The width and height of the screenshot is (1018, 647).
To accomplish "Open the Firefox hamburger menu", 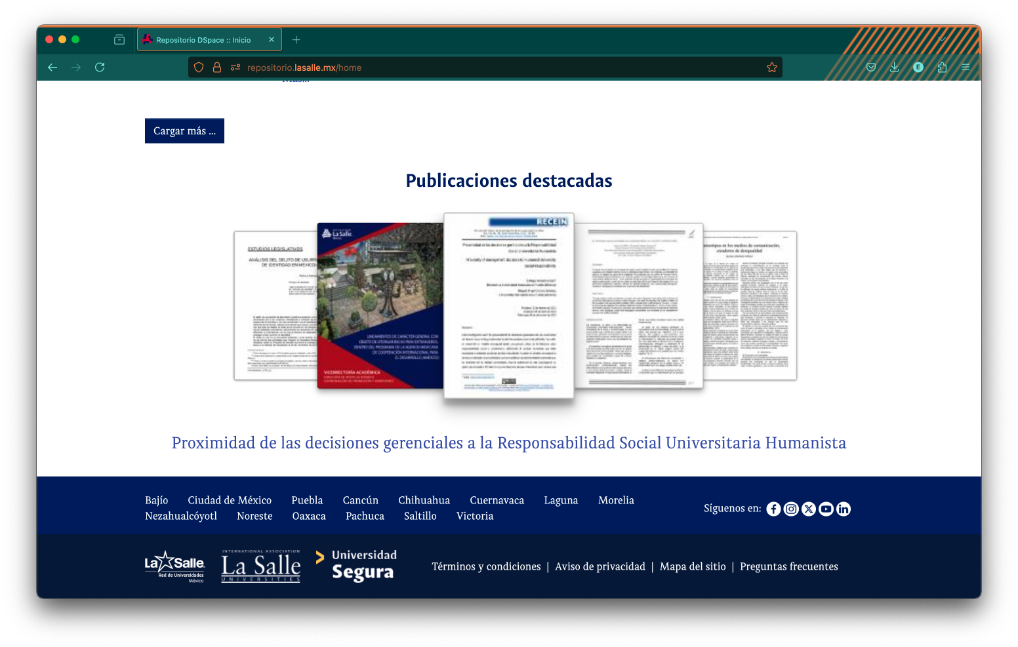I will click(x=965, y=68).
